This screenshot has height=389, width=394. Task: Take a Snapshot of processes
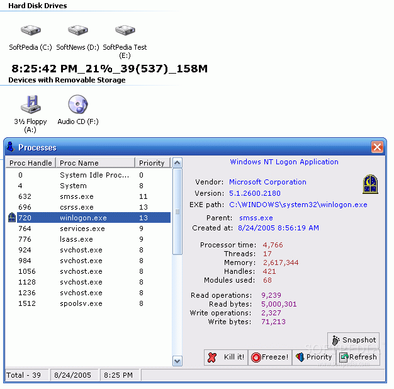[x=354, y=341]
